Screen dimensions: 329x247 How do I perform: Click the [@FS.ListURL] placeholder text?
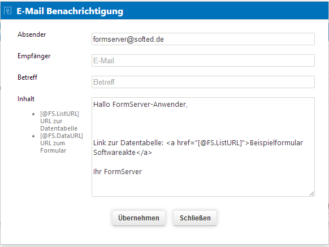point(59,114)
